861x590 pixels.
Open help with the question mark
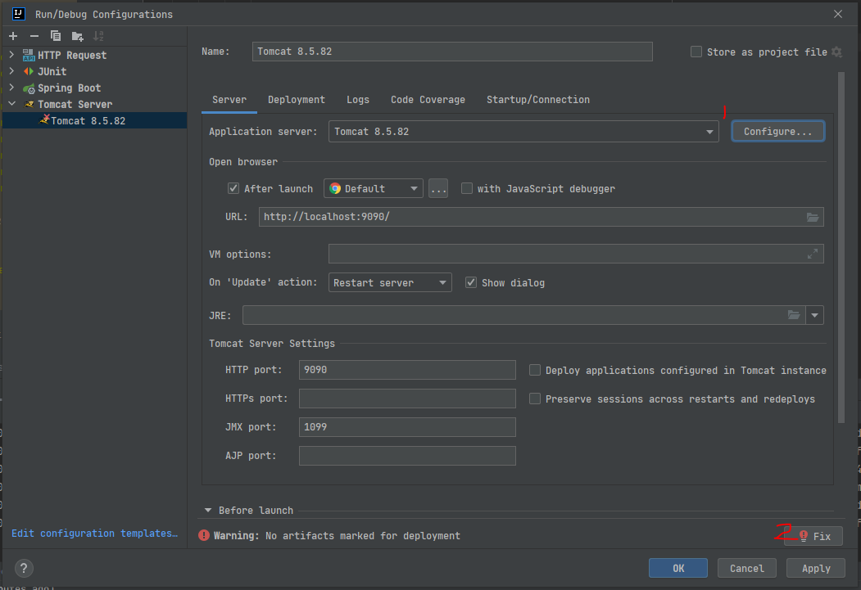point(24,568)
